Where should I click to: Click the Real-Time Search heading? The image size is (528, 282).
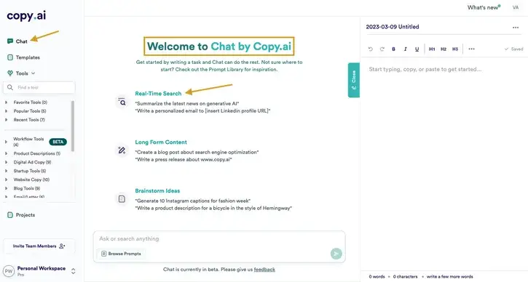(x=158, y=94)
